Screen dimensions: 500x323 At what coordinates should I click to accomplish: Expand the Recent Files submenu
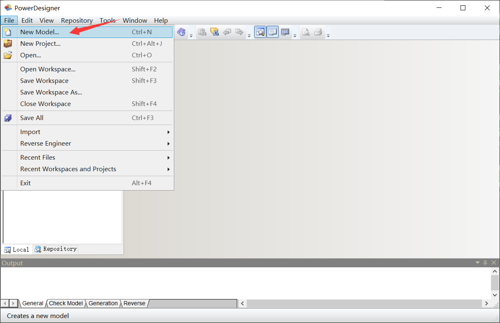pos(87,157)
